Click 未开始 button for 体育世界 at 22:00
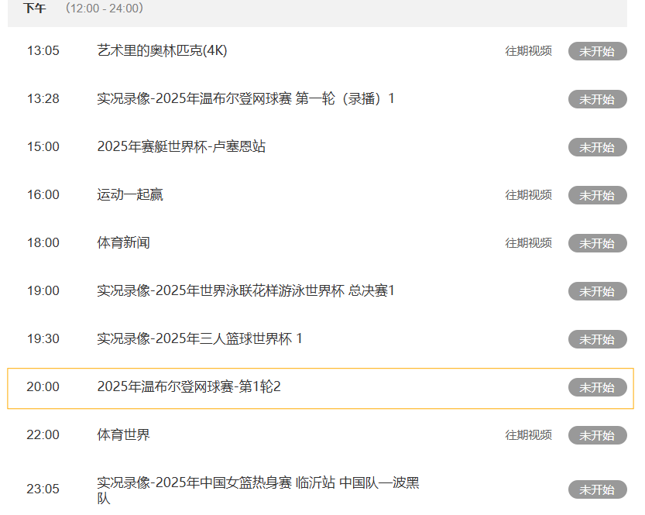The image size is (645, 515). 597,435
